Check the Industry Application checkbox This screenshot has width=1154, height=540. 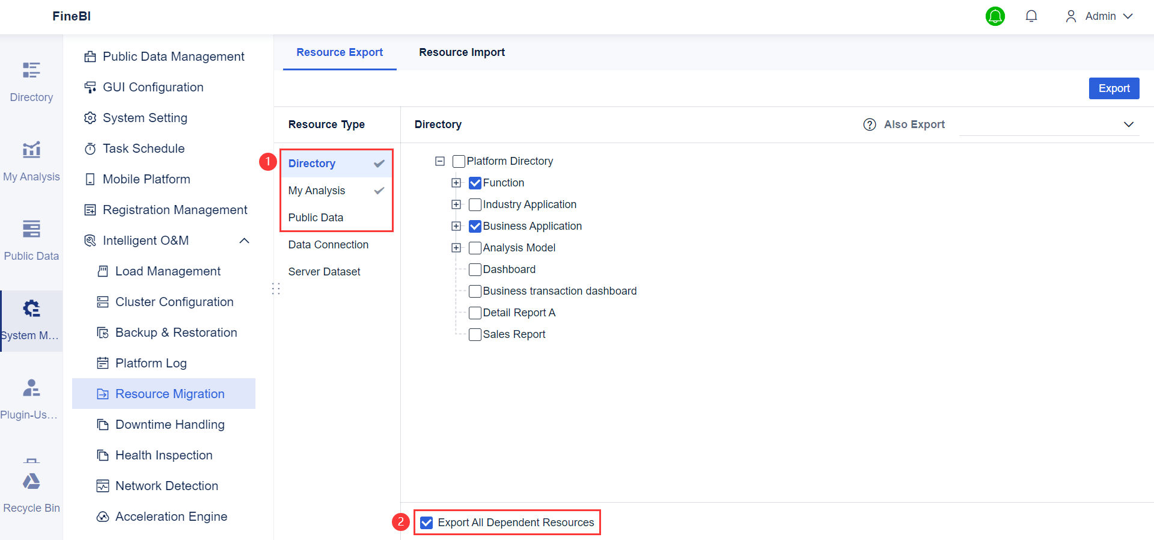[x=475, y=204]
